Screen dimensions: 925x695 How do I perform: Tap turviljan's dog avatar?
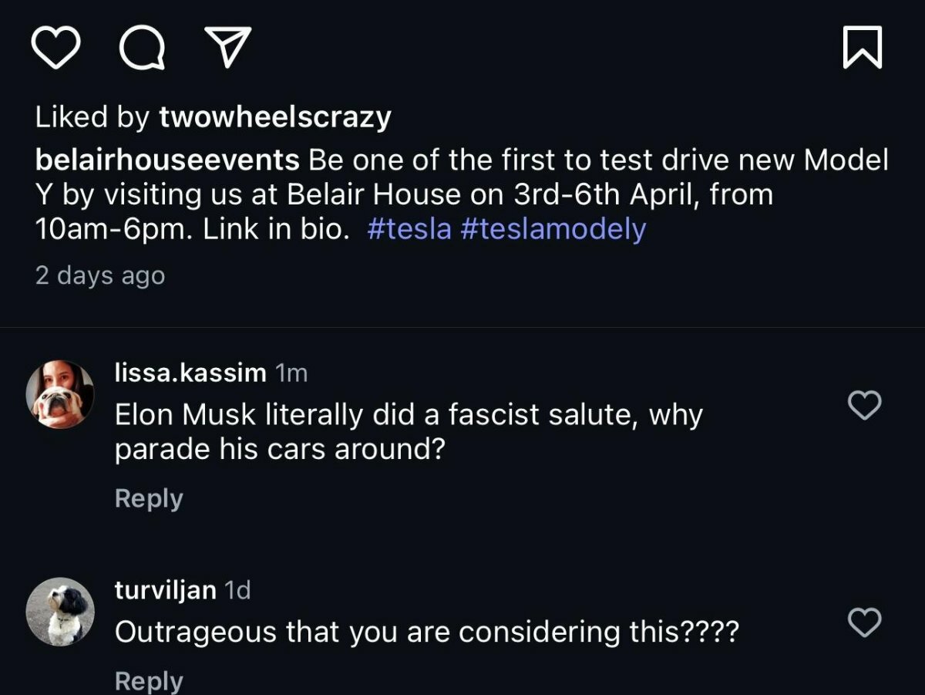point(60,611)
